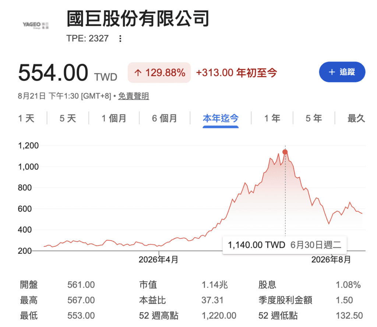Switch to the 1 個月 tab
Image resolution: width=377 pixels, height=327 pixels.
click(x=114, y=118)
